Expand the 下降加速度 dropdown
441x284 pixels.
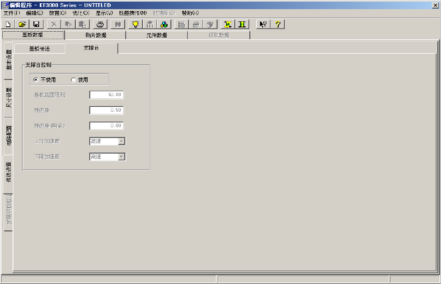(121, 157)
